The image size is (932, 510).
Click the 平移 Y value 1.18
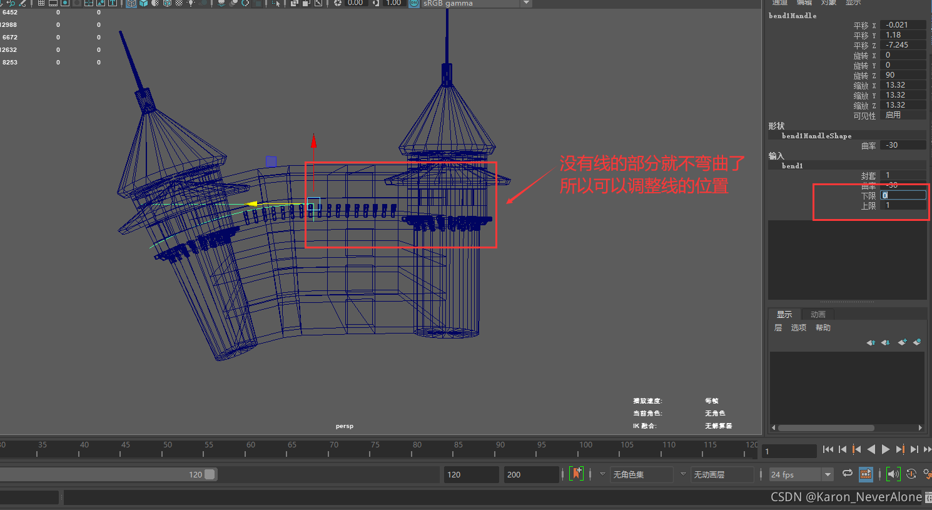coord(903,35)
